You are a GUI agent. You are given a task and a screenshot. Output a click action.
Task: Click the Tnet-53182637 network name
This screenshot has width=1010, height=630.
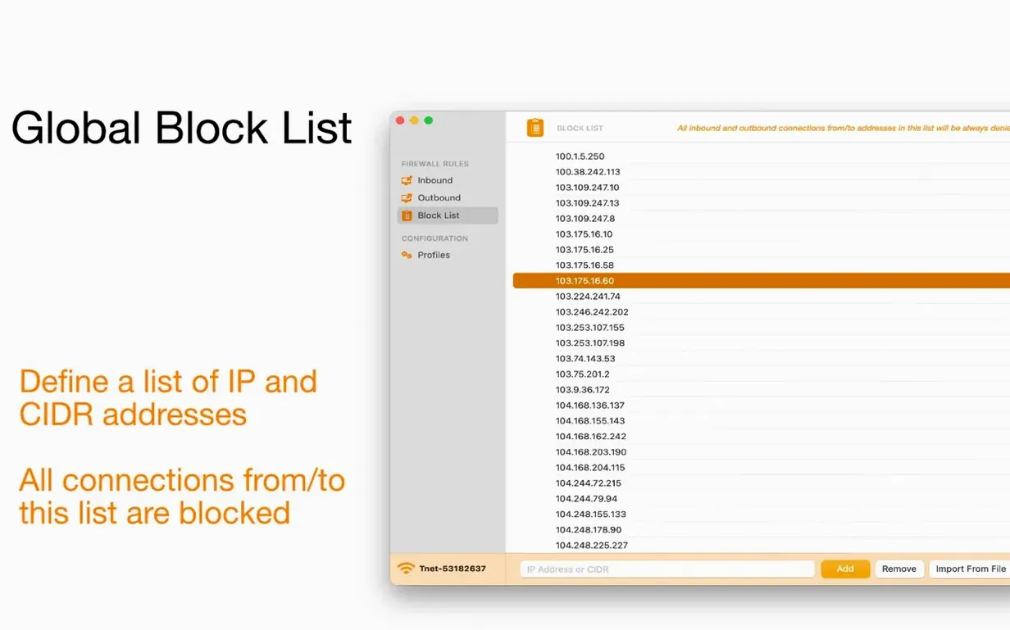(453, 569)
